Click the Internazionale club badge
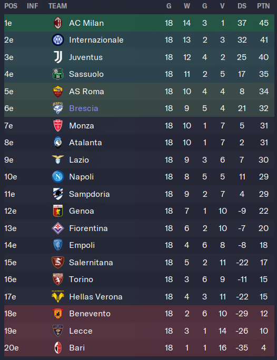The height and width of the screenshot is (360, 277). point(58,40)
